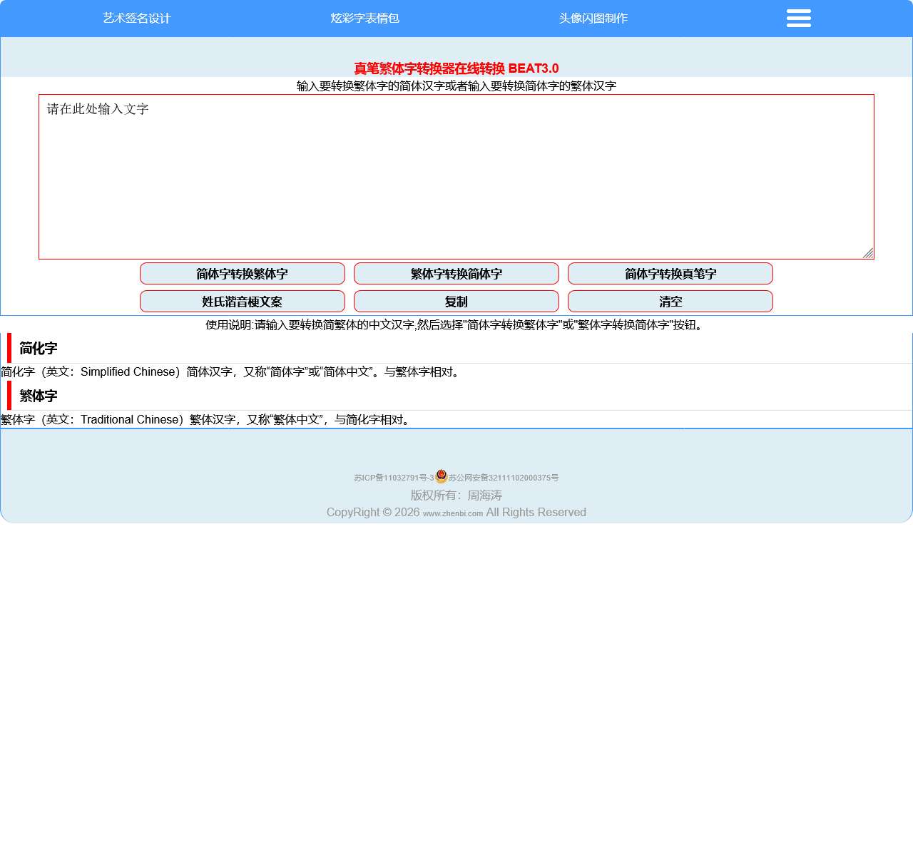Go to 炫彩字表情包 in top navigation
Viewport: 913px width, 852px height.
pos(364,19)
